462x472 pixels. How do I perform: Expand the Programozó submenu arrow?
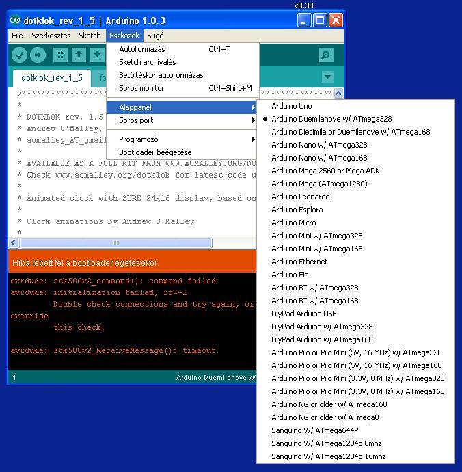[254, 139]
